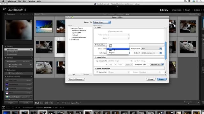This screenshot has width=204, height=114.
Task: Switch to the Develop module
Action: [176, 10]
